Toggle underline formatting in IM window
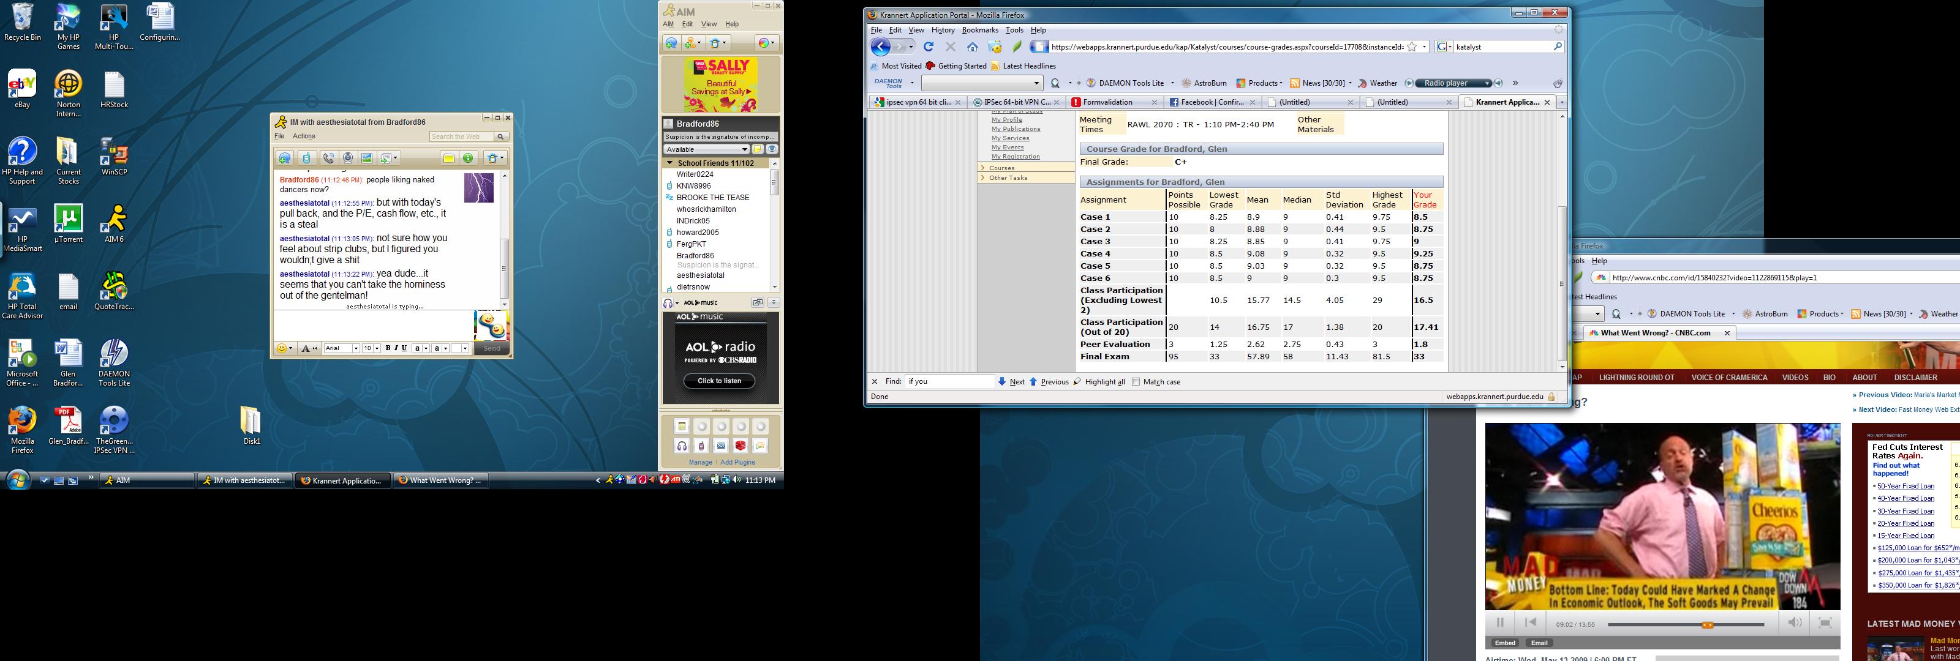The height and width of the screenshot is (661, 1960). click(404, 348)
